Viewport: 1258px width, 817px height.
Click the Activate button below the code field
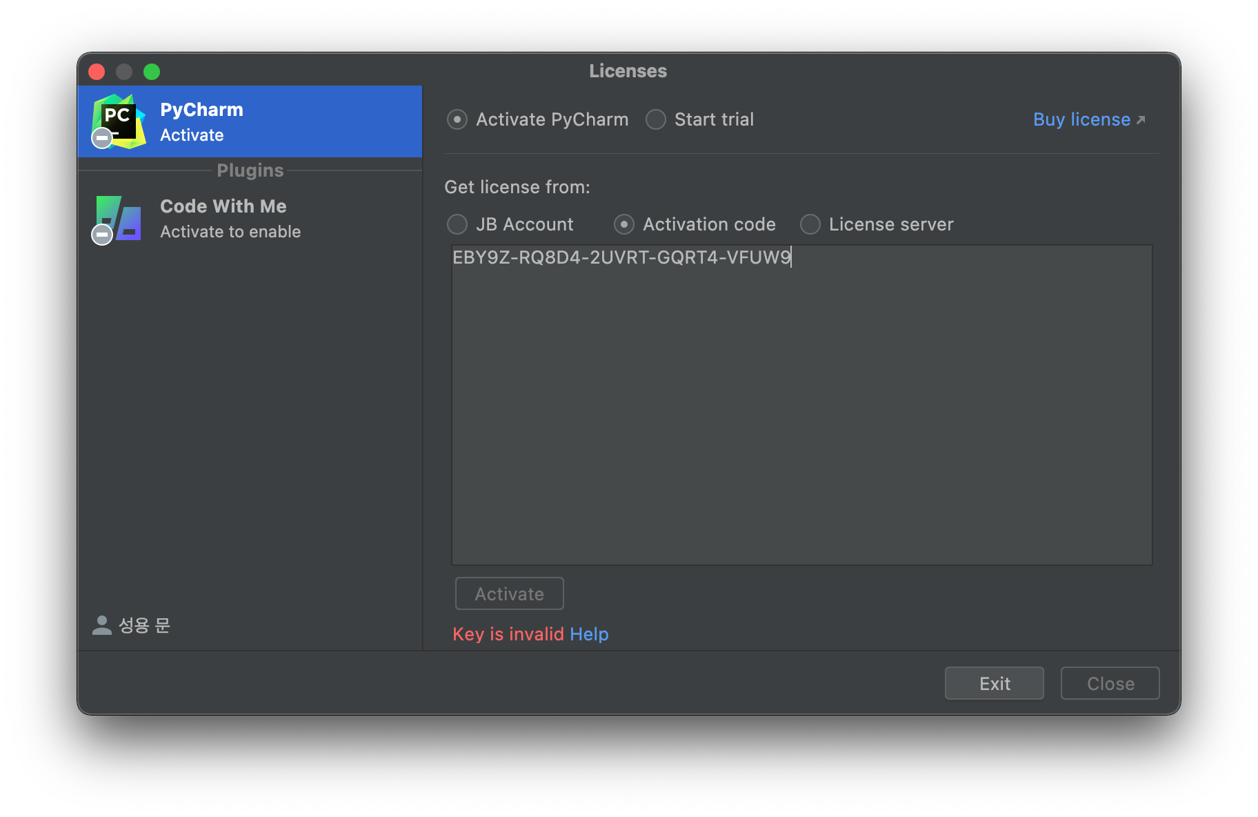tap(510, 593)
